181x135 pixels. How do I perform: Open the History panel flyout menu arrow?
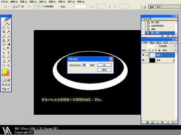point(176,19)
